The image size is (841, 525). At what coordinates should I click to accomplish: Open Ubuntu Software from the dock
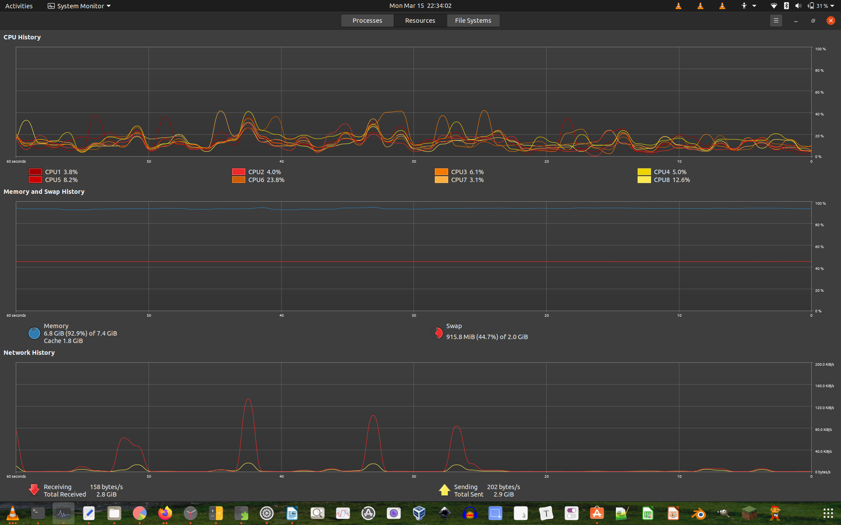click(x=597, y=513)
